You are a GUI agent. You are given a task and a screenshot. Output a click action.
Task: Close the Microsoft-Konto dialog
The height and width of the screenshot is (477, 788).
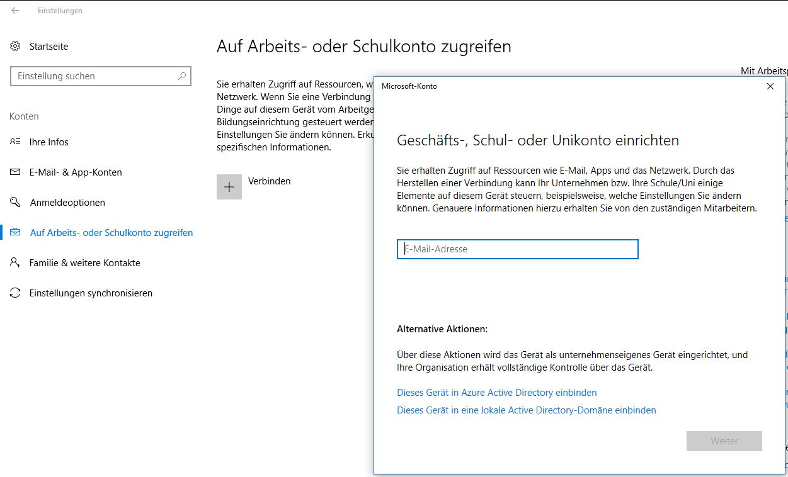[x=770, y=86]
